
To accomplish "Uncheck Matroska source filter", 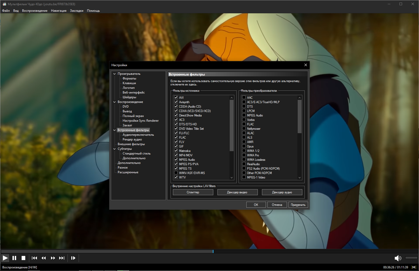I will click(176, 151).
